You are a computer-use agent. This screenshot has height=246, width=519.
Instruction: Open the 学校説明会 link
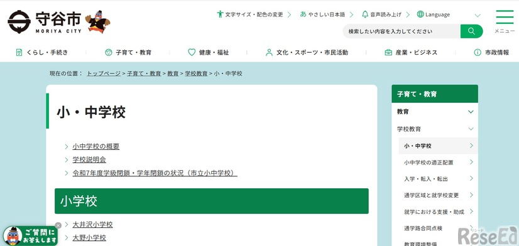(x=89, y=159)
